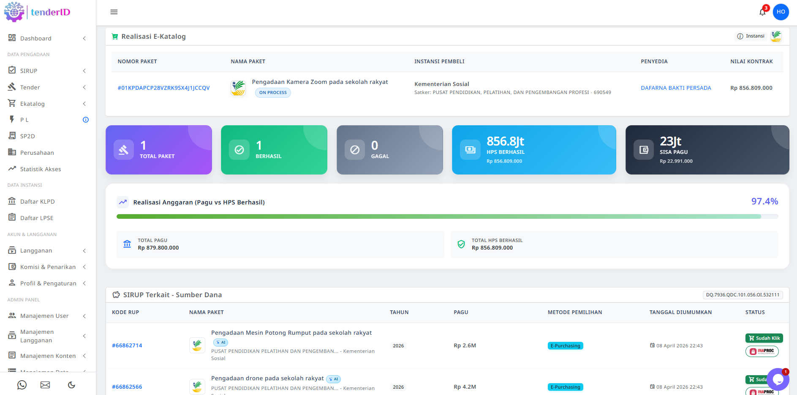This screenshot has width=797, height=395.
Task: Click the Berhasil checkmark card icon
Action: [239, 150]
